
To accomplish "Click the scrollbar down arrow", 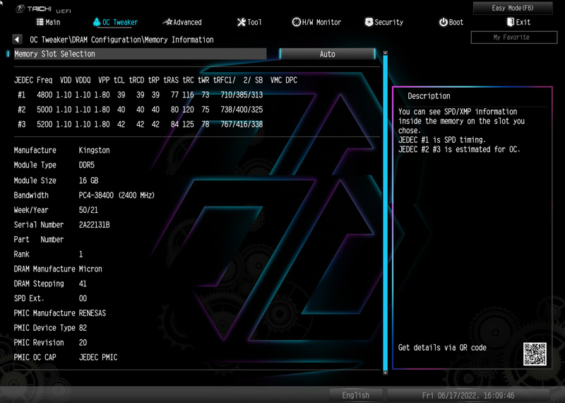I will (x=385, y=373).
